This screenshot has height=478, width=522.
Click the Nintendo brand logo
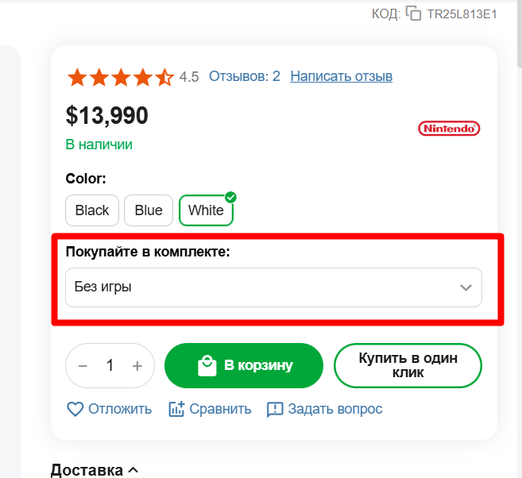[x=449, y=129]
